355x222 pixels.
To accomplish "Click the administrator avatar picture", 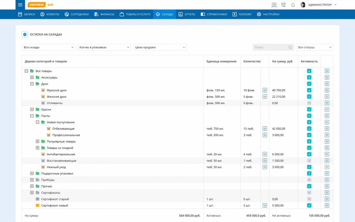I will point(303,5).
